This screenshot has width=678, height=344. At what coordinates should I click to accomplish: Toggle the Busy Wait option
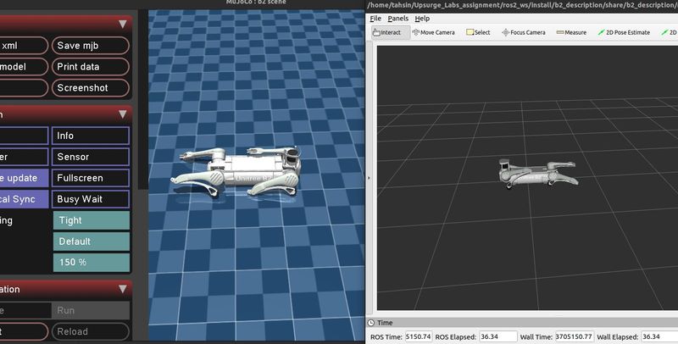91,199
